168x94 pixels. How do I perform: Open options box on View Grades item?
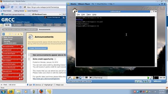point(22,61)
